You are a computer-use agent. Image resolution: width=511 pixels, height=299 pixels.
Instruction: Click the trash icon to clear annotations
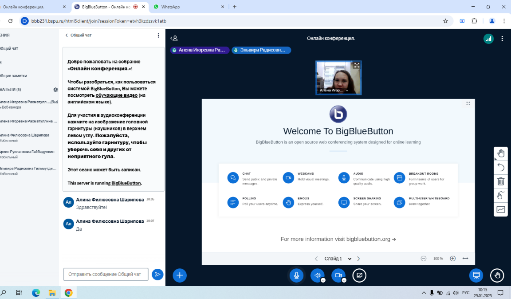501,181
